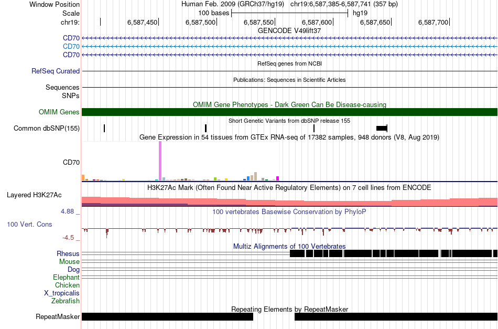Open the OMIM Gene Phenotypes track title

(x=289, y=104)
